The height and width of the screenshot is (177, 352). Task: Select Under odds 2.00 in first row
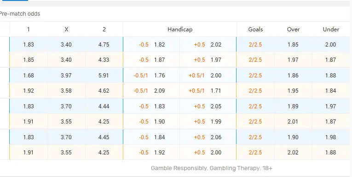tap(331, 45)
